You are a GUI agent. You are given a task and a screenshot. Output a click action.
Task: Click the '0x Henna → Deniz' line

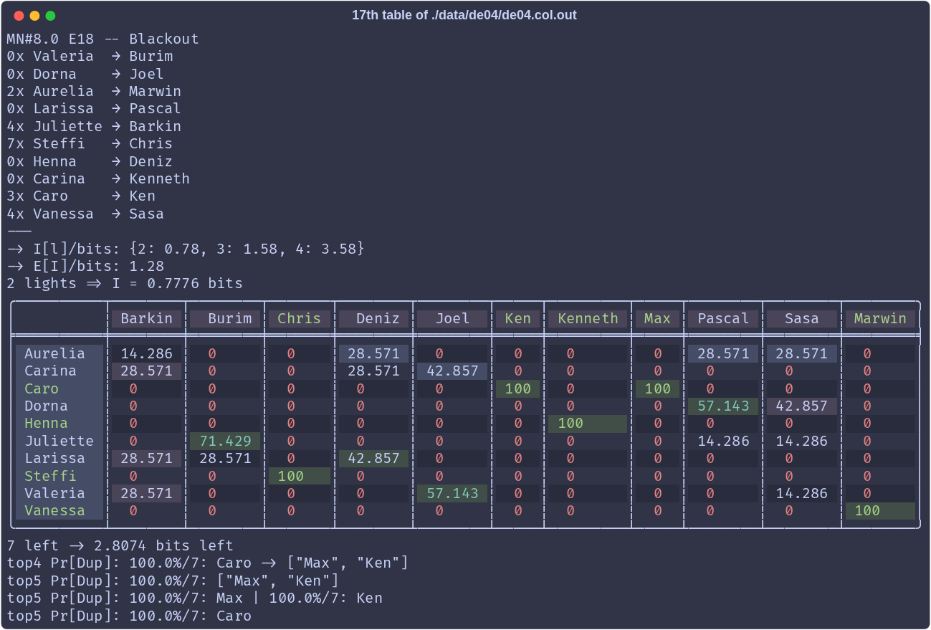pos(90,161)
